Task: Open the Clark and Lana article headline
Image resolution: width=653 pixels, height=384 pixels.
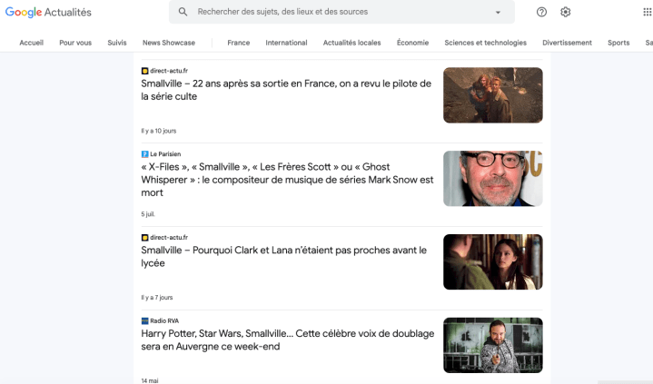Action: click(x=283, y=256)
